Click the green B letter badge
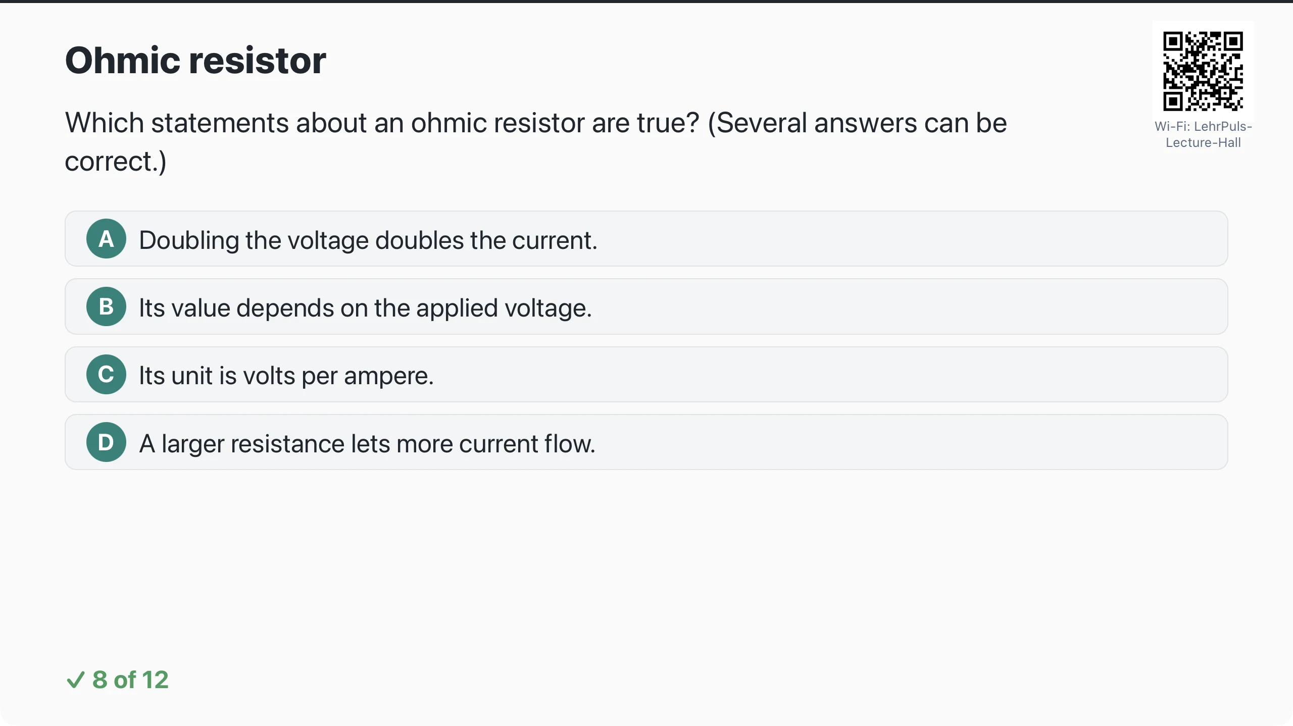The height and width of the screenshot is (726, 1293). tap(106, 306)
